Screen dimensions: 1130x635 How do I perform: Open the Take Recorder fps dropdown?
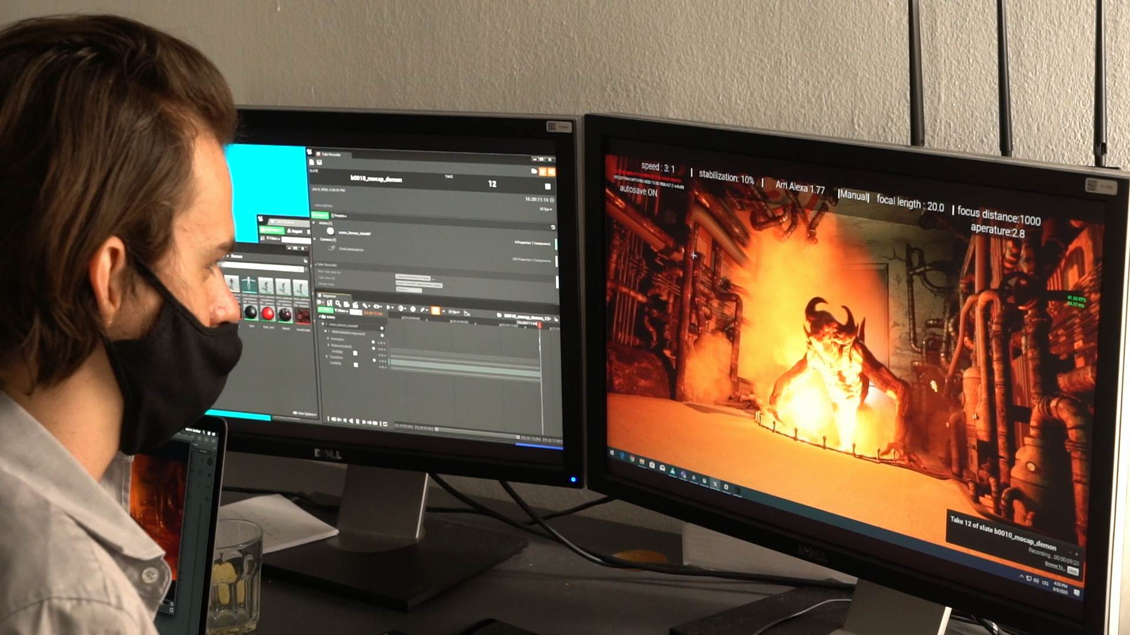coord(546,209)
